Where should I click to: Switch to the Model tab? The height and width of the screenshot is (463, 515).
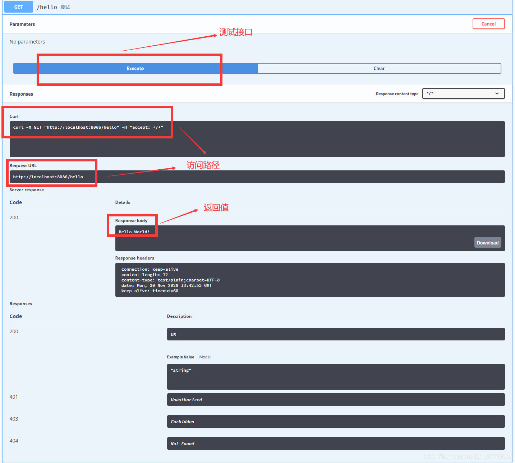[205, 357]
